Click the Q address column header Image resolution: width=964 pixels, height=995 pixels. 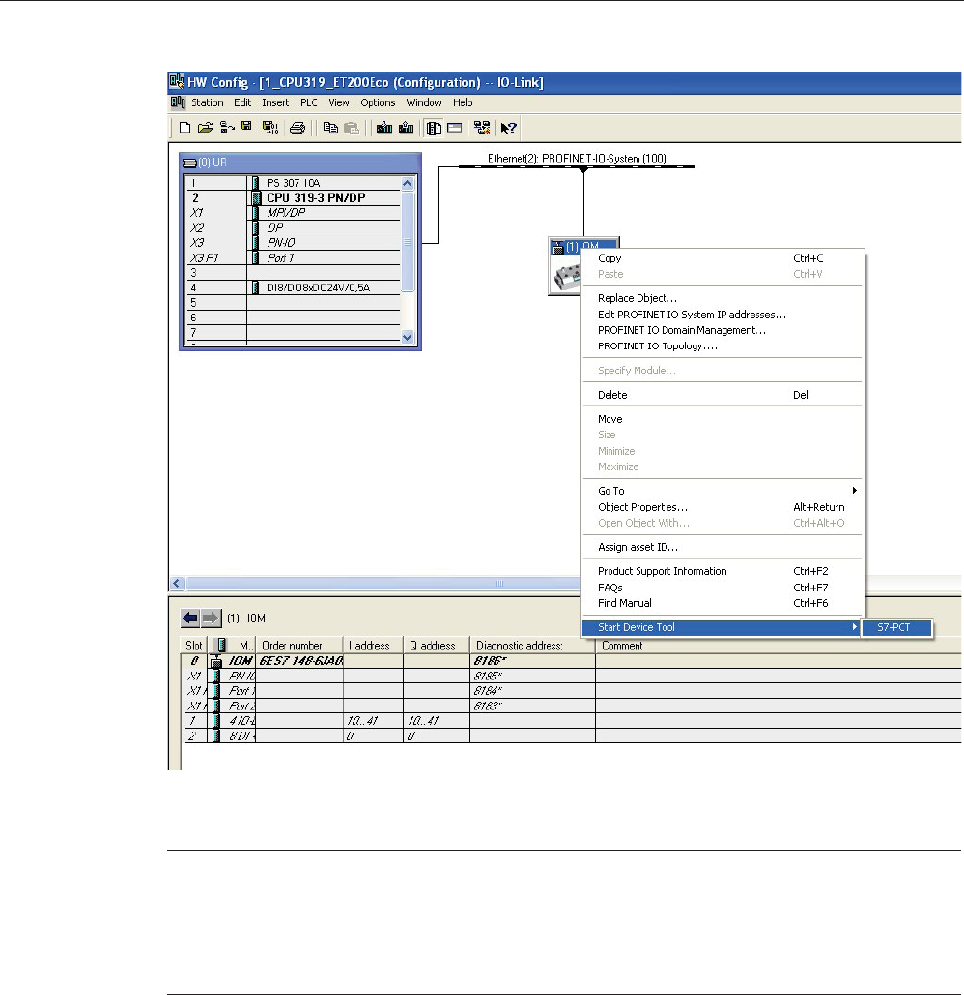[x=437, y=646]
